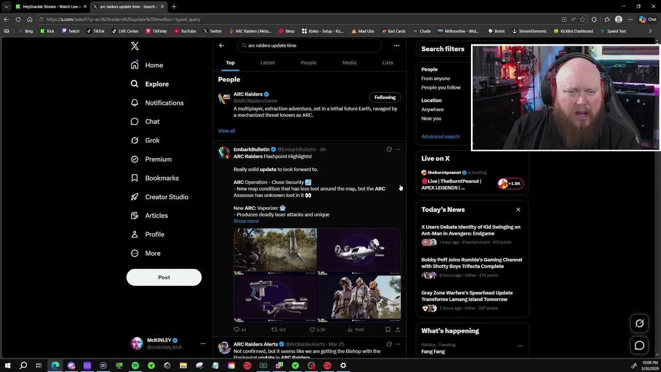Like the EmbarkBulletin post
661x372 pixels.
pyautogui.click(x=317, y=330)
